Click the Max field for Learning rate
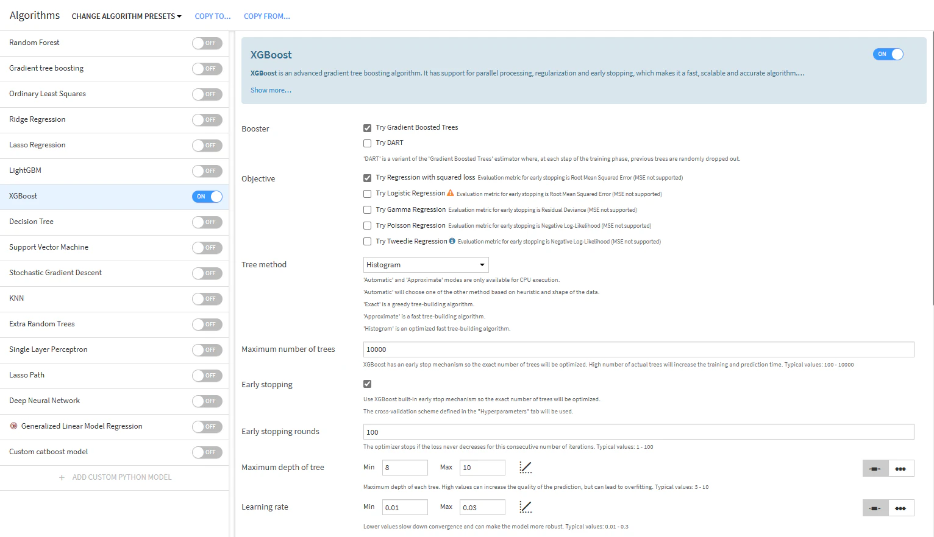The height and width of the screenshot is (537, 934). [x=482, y=507]
